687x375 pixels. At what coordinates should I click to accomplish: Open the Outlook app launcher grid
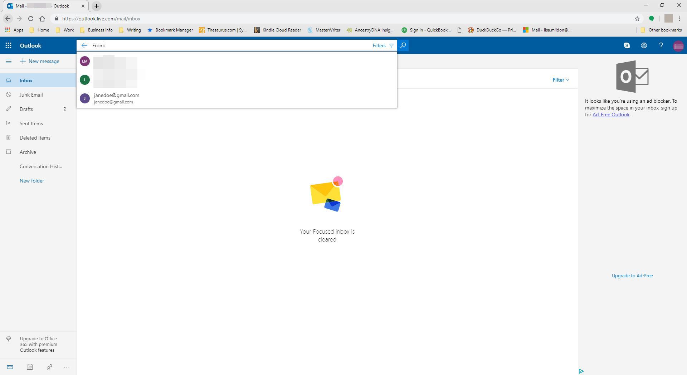pyautogui.click(x=8, y=45)
